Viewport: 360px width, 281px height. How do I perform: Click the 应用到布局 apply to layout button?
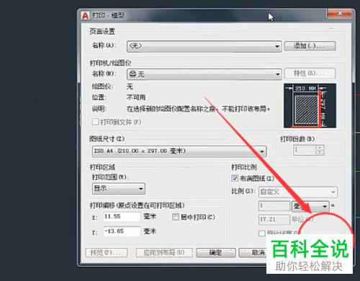click(x=164, y=253)
